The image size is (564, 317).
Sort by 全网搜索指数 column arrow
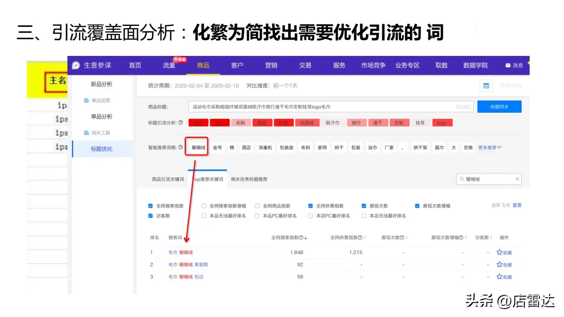(306, 238)
